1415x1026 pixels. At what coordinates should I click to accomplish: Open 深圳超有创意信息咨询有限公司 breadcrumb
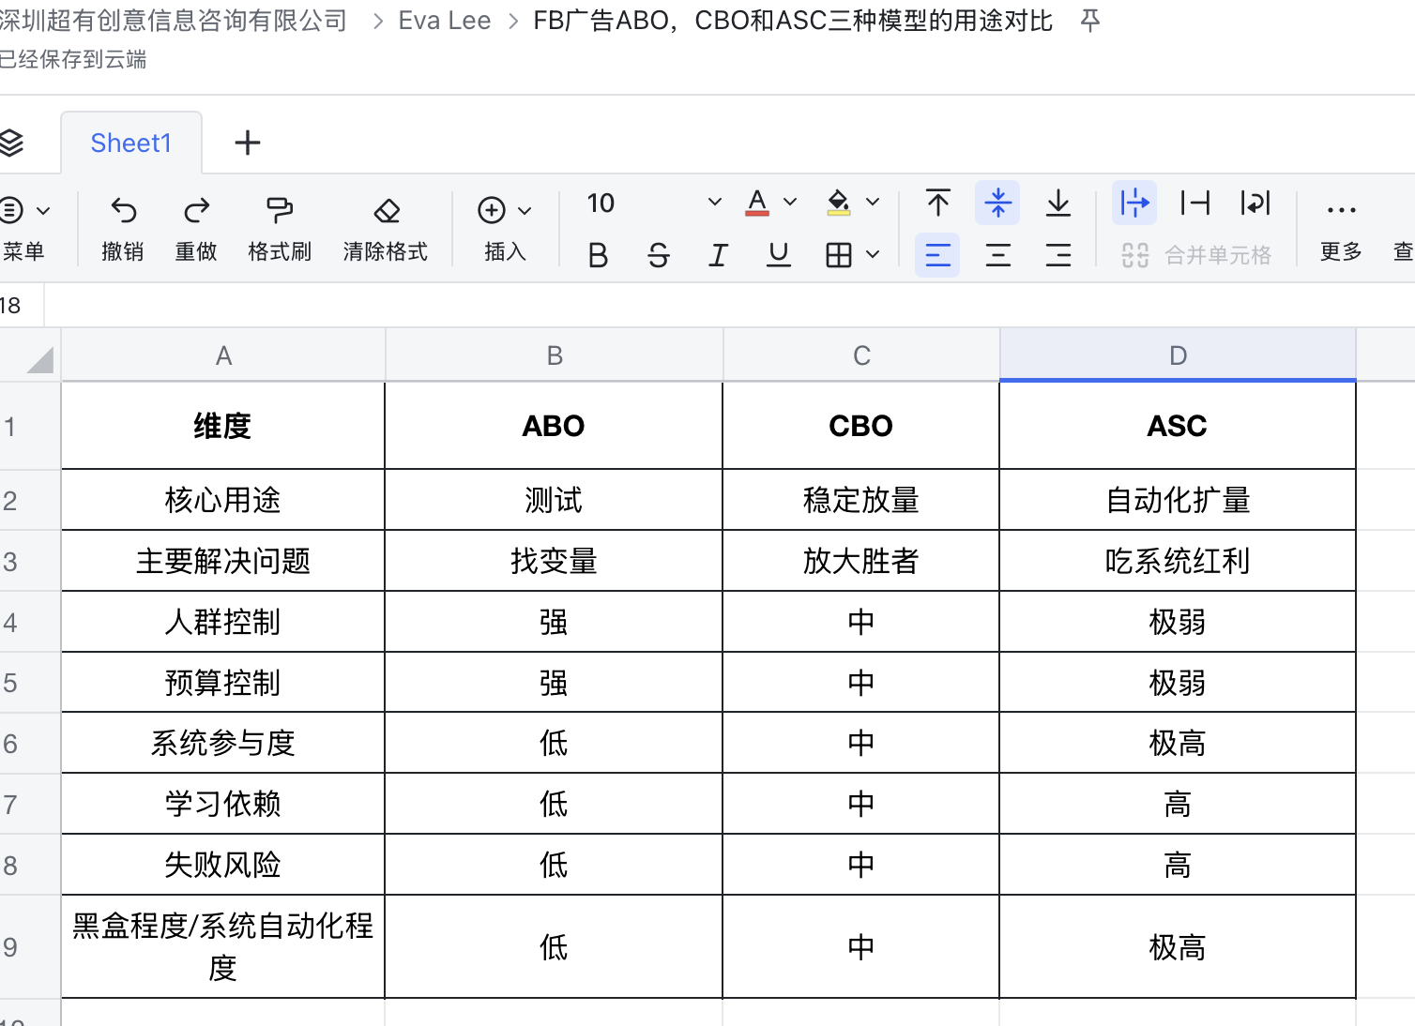[x=174, y=21]
